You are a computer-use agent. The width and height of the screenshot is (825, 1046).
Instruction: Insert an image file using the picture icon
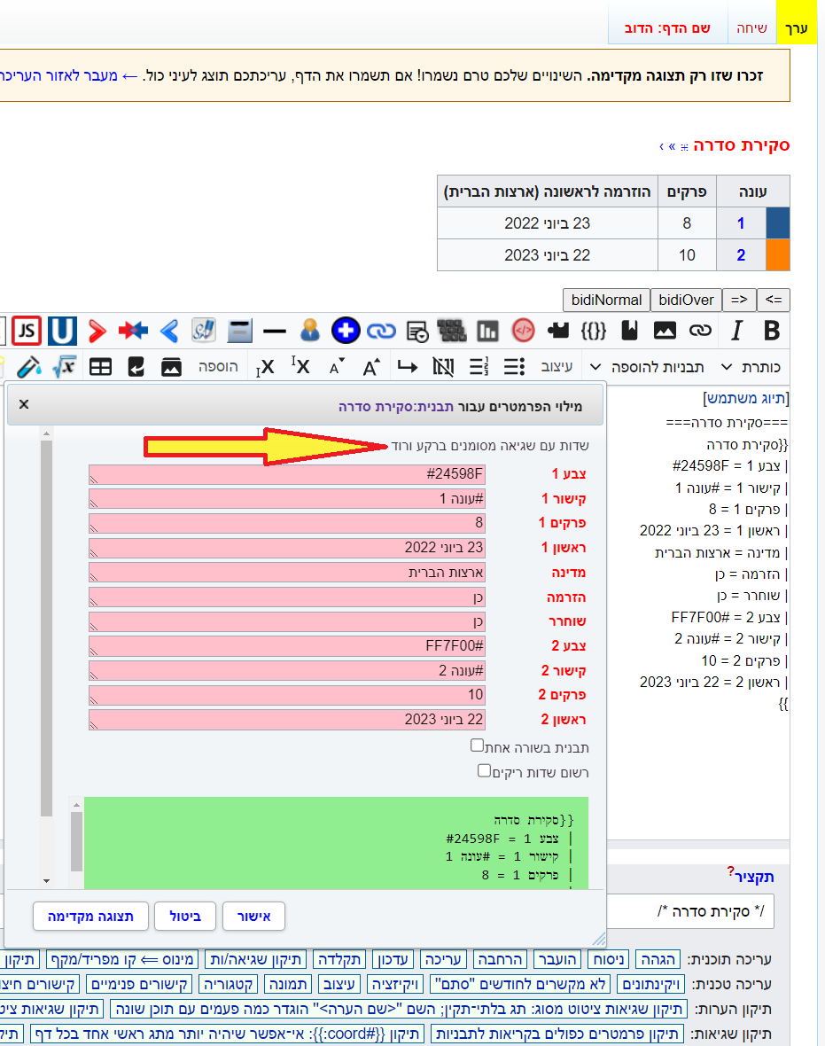tap(665, 331)
